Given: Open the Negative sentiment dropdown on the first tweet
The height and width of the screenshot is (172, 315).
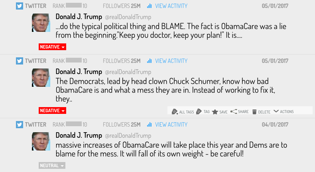Looking at the screenshot, I should click(52, 47).
